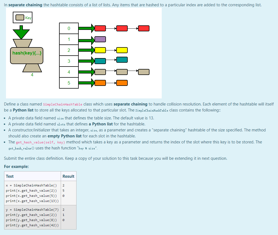Select the purple node in slot 1's chain
Image resolution: width=278 pixels, height=235 pixels.
point(100,39)
